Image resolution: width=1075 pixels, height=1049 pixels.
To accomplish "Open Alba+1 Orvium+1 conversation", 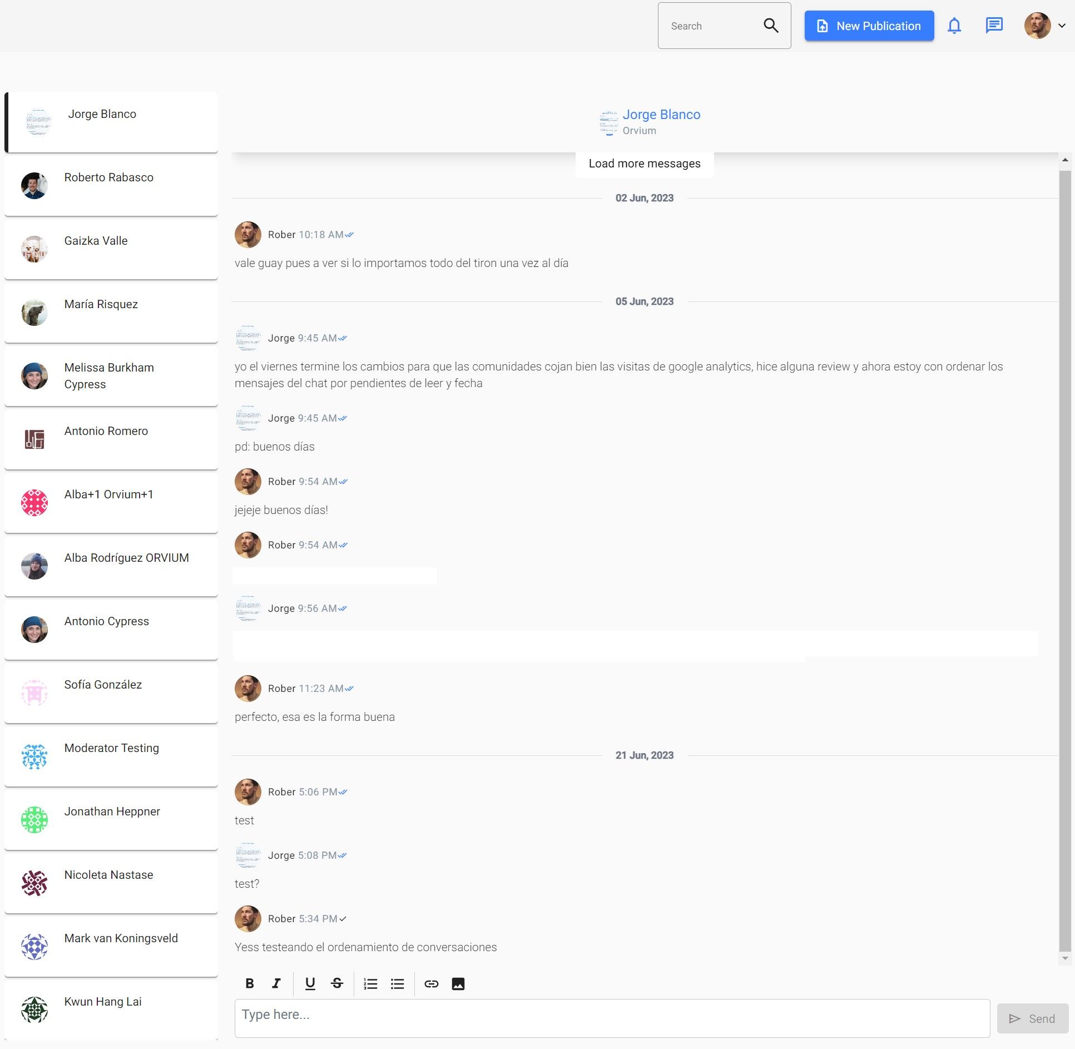I will pyautogui.click(x=111, y=503).
